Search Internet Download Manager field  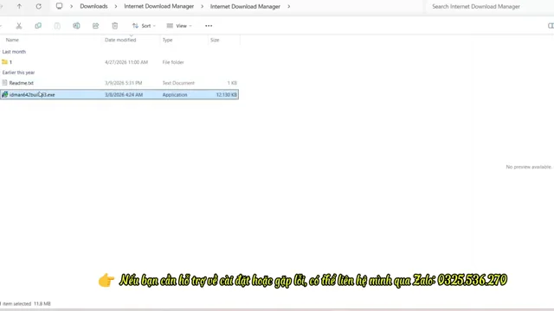point(489,6)
